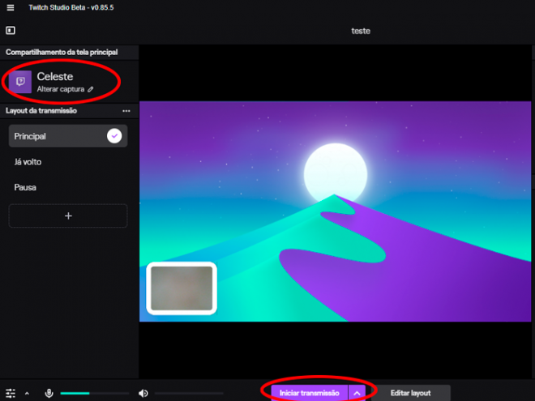
Task: Toggle the Principal scene checkmark
Action: pos(114,136)
